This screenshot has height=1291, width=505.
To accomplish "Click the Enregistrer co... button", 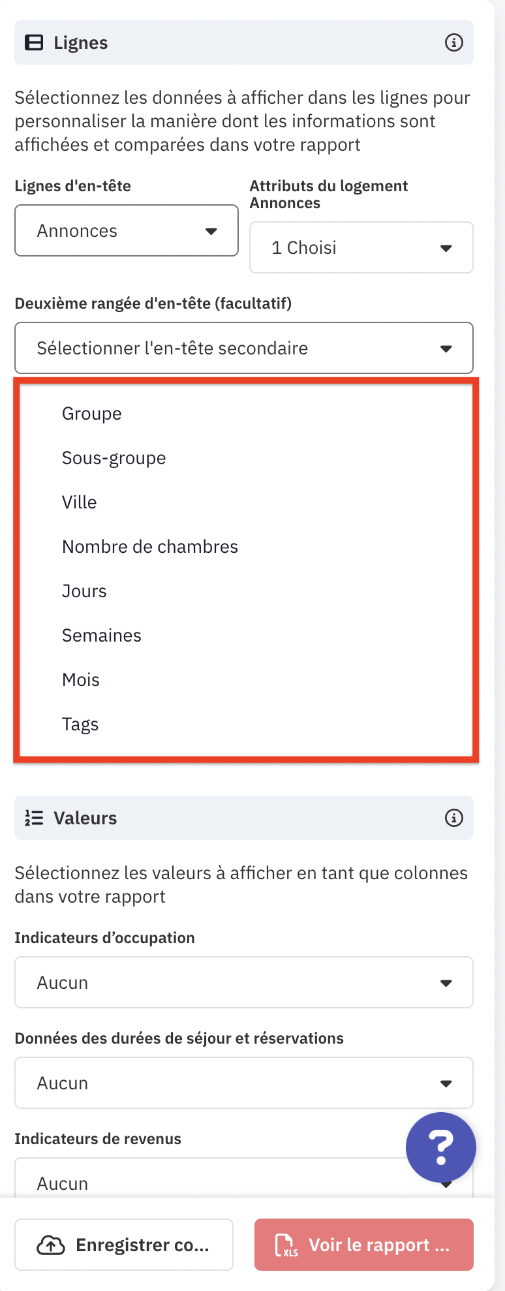I will click(x=124, y=1245).
